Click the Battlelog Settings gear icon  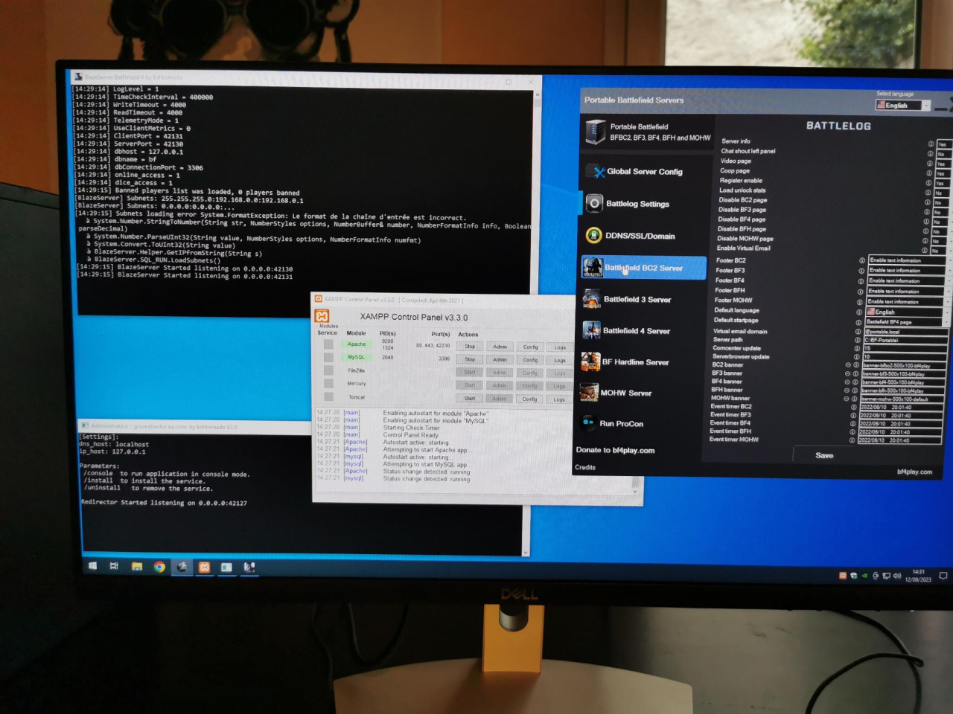594,203
